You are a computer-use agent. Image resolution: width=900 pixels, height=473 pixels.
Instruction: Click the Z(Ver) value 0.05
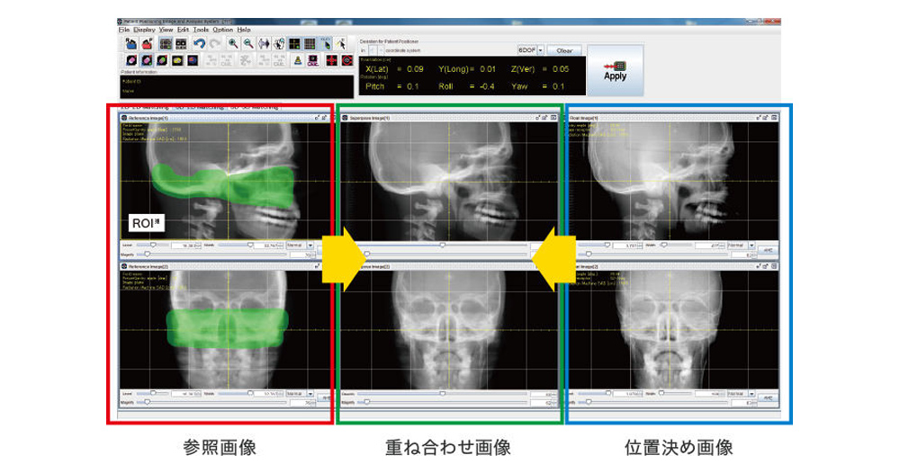click(560, 69)
